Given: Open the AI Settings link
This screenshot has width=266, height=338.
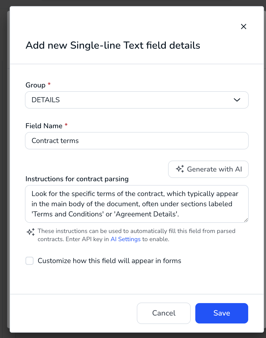Looking at the screenshot, I should click(126, 239).
